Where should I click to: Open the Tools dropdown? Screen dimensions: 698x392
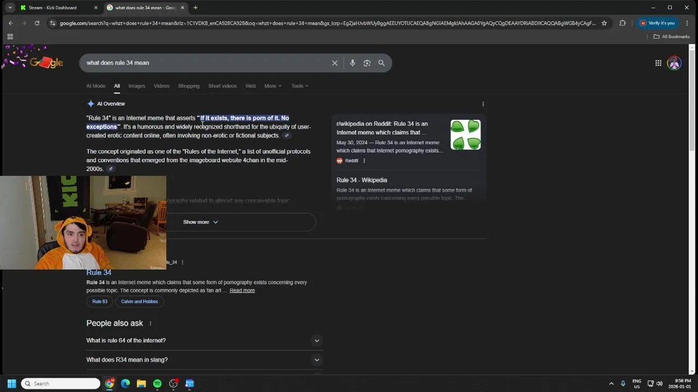pos(299,86)
